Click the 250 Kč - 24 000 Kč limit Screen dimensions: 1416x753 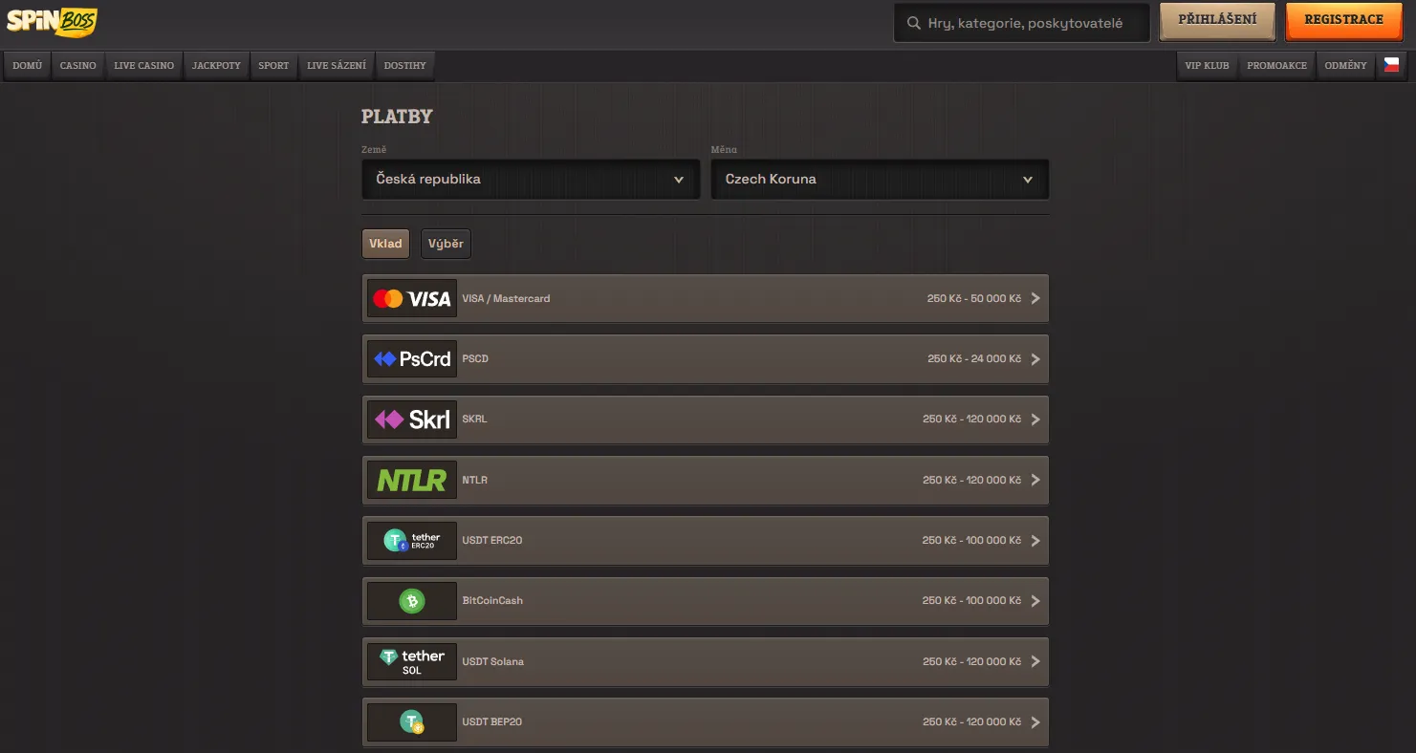point(974,359)
